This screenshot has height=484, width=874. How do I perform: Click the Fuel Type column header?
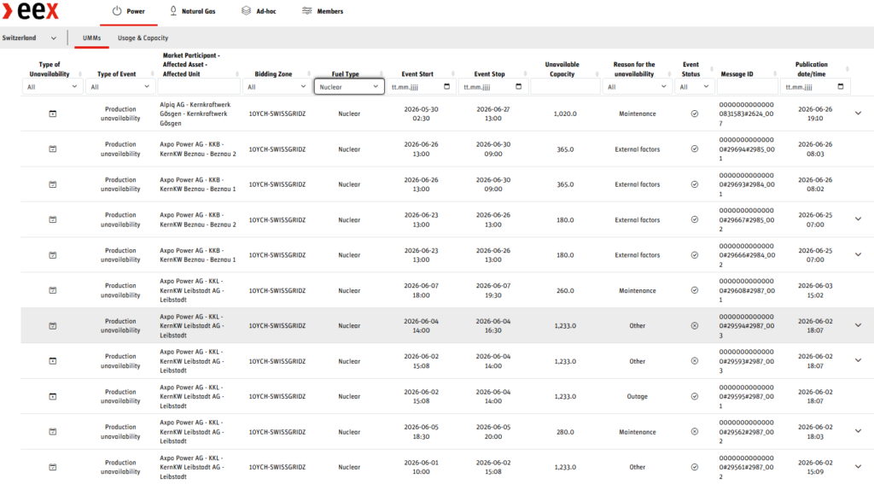click(345, 73)
